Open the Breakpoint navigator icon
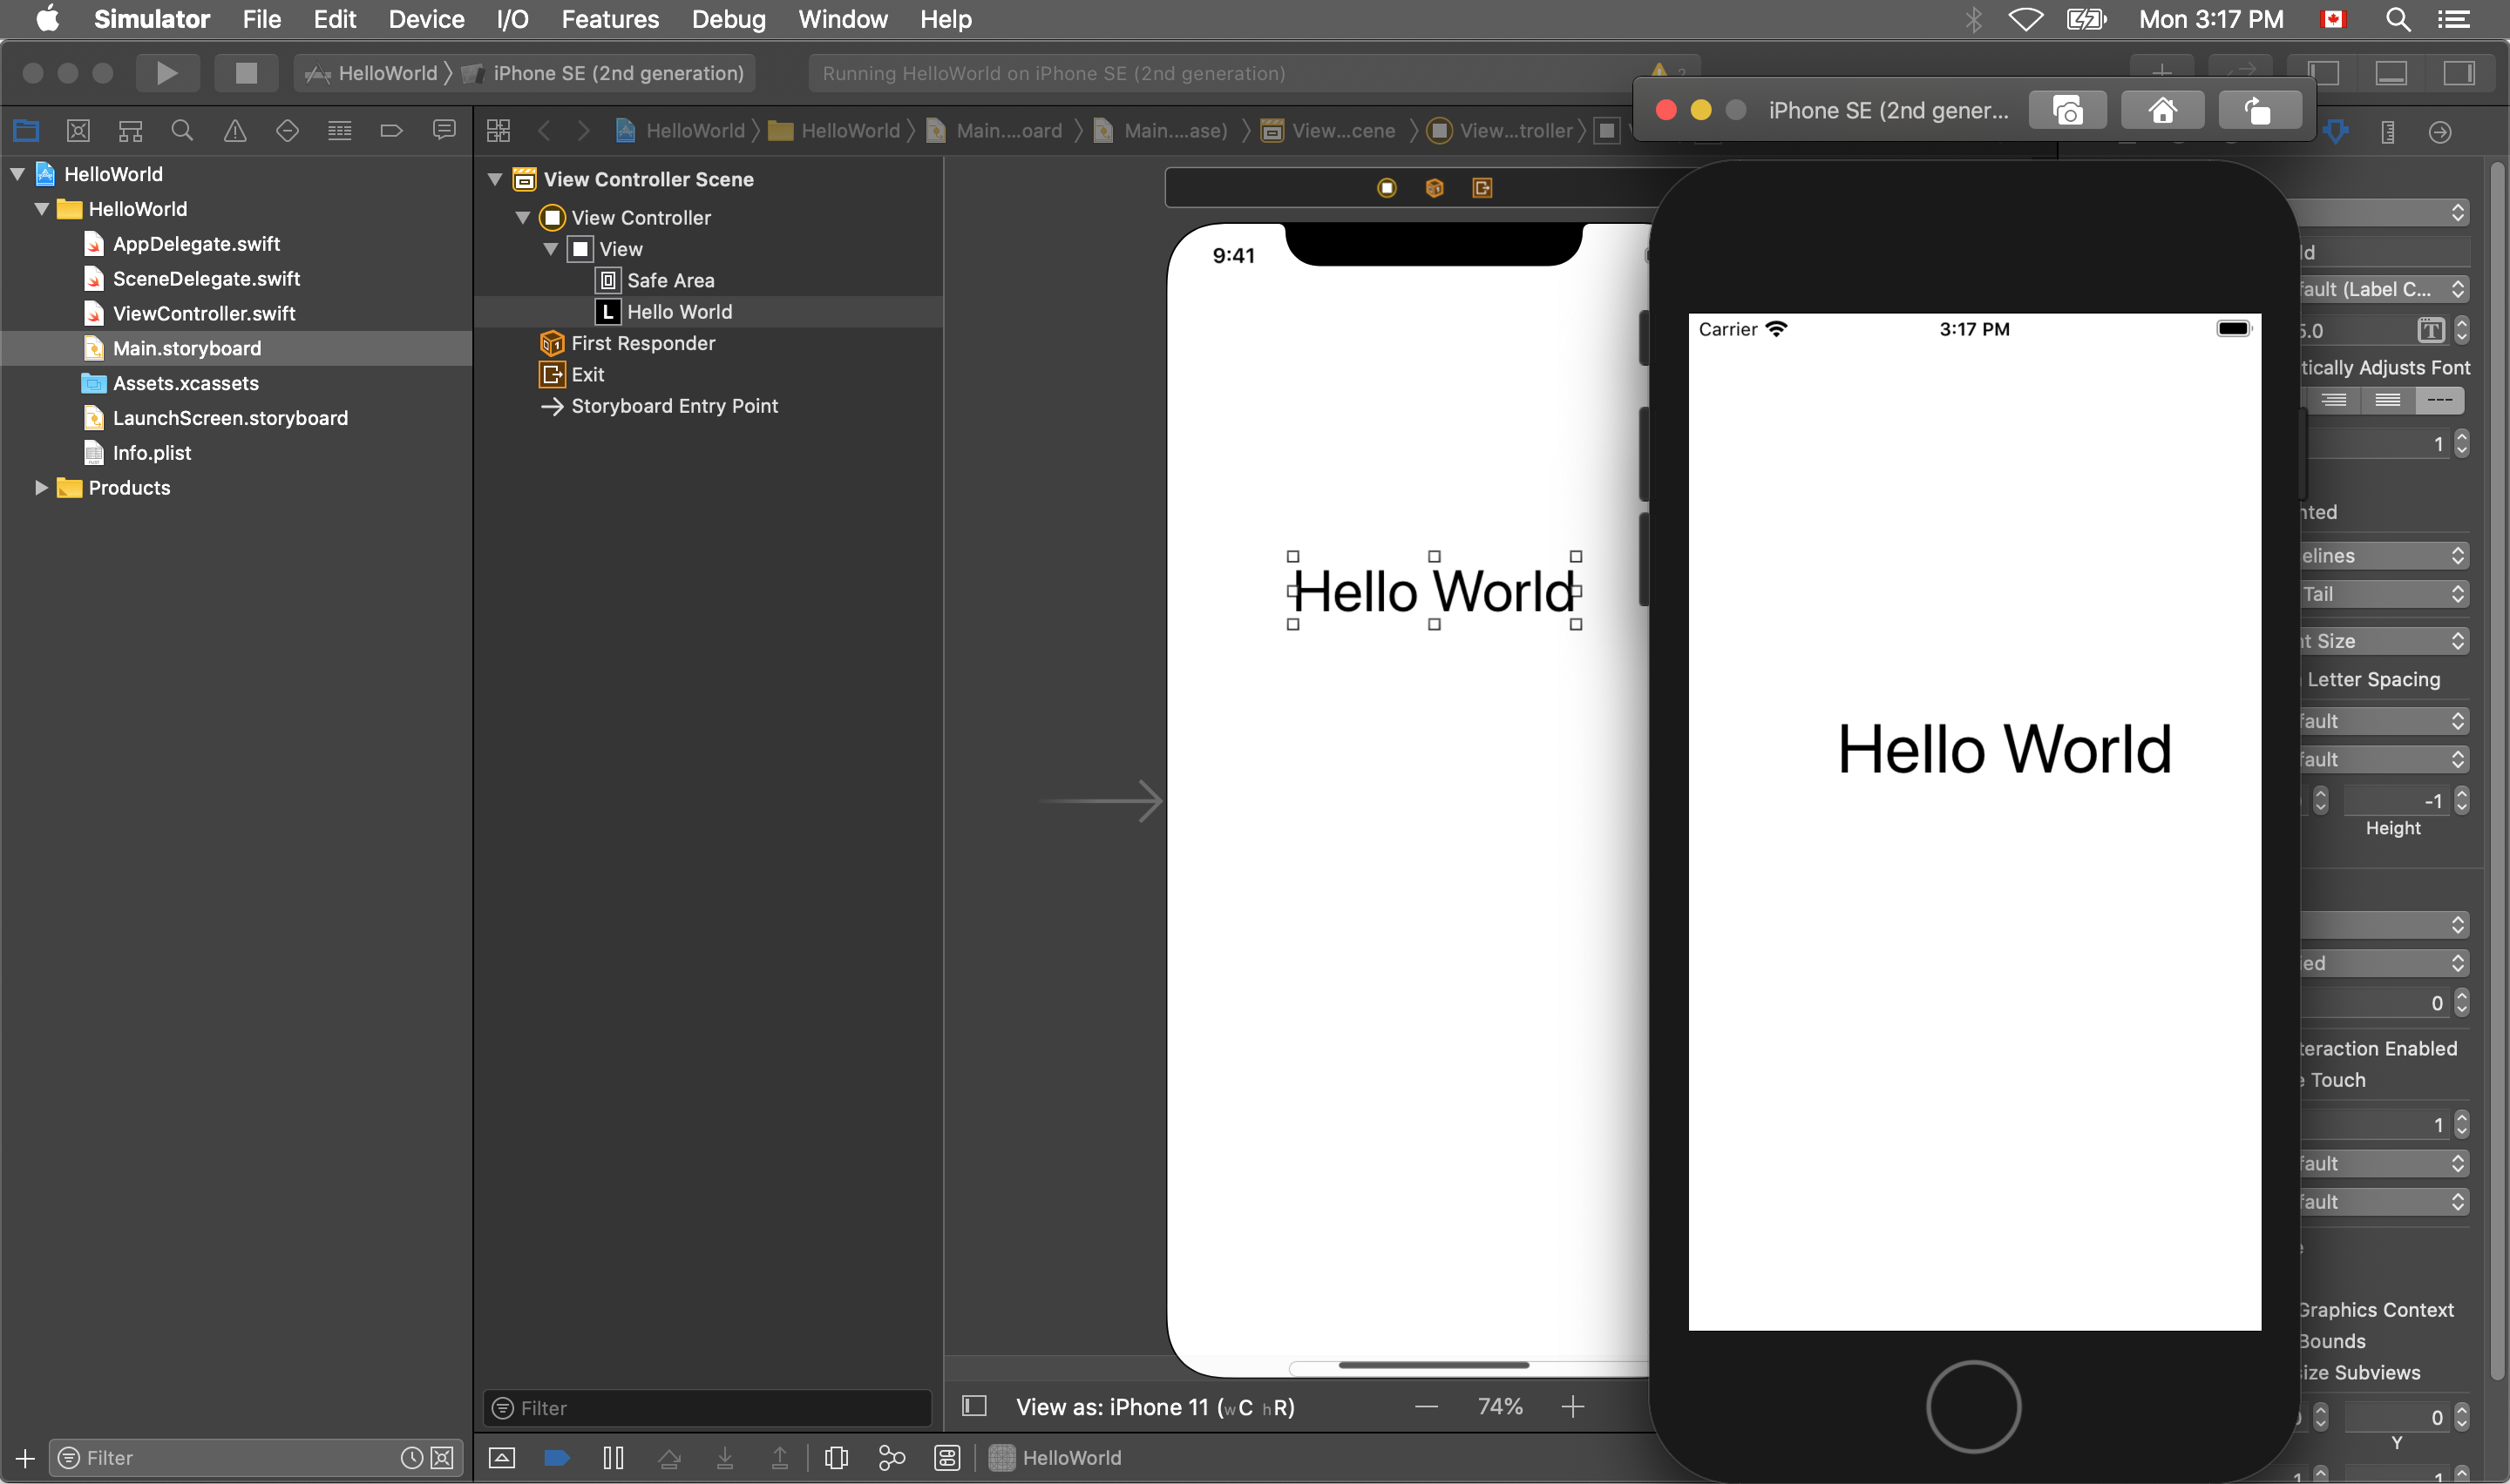 tap(392, 131)
